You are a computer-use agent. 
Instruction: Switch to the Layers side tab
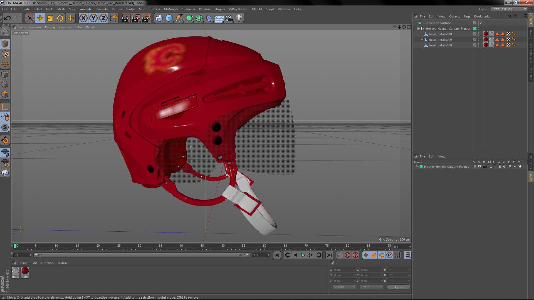(x=531, y=177)
